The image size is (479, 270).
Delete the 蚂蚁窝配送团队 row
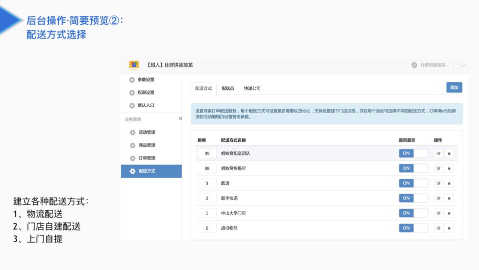[x=449, y=153]
